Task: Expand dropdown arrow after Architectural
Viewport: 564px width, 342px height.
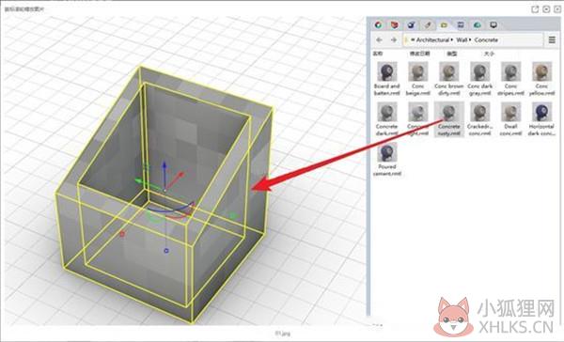Action: pos(452,39)
